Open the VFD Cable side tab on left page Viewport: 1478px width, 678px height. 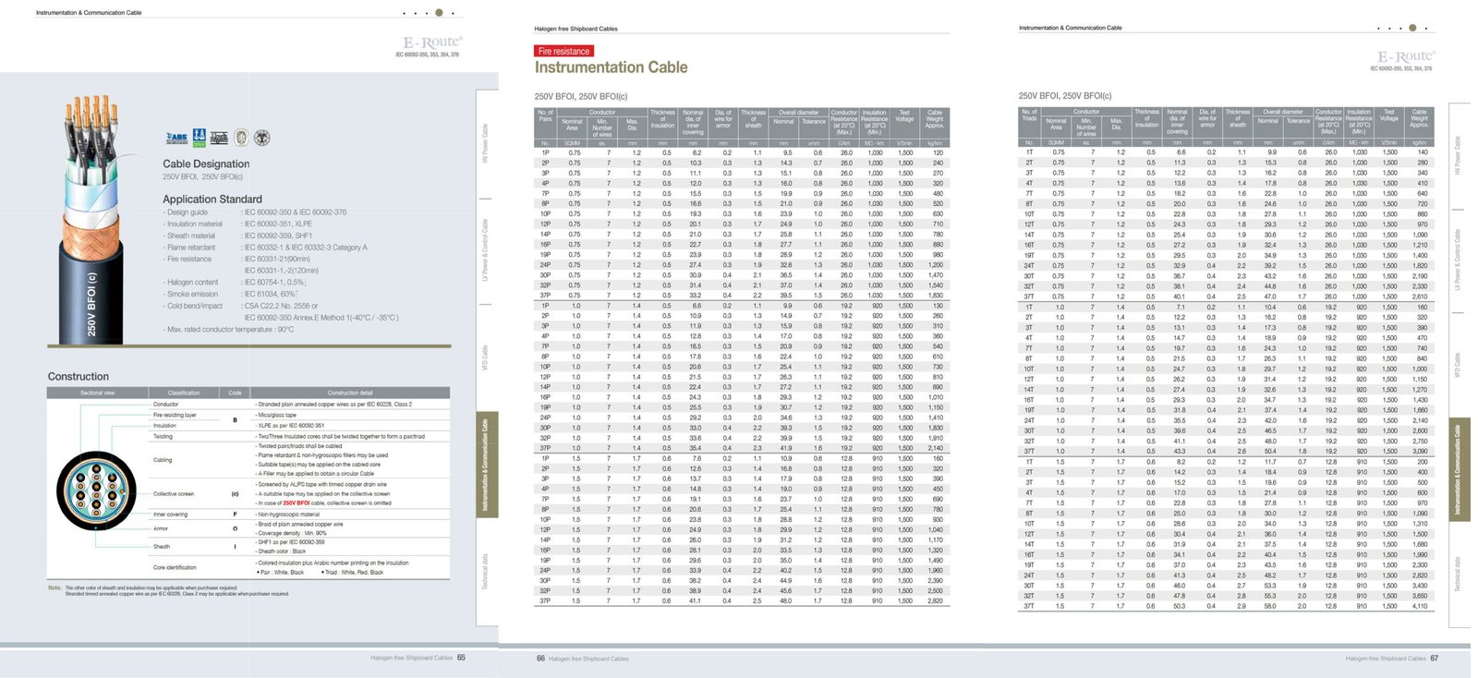coord(485,356)
